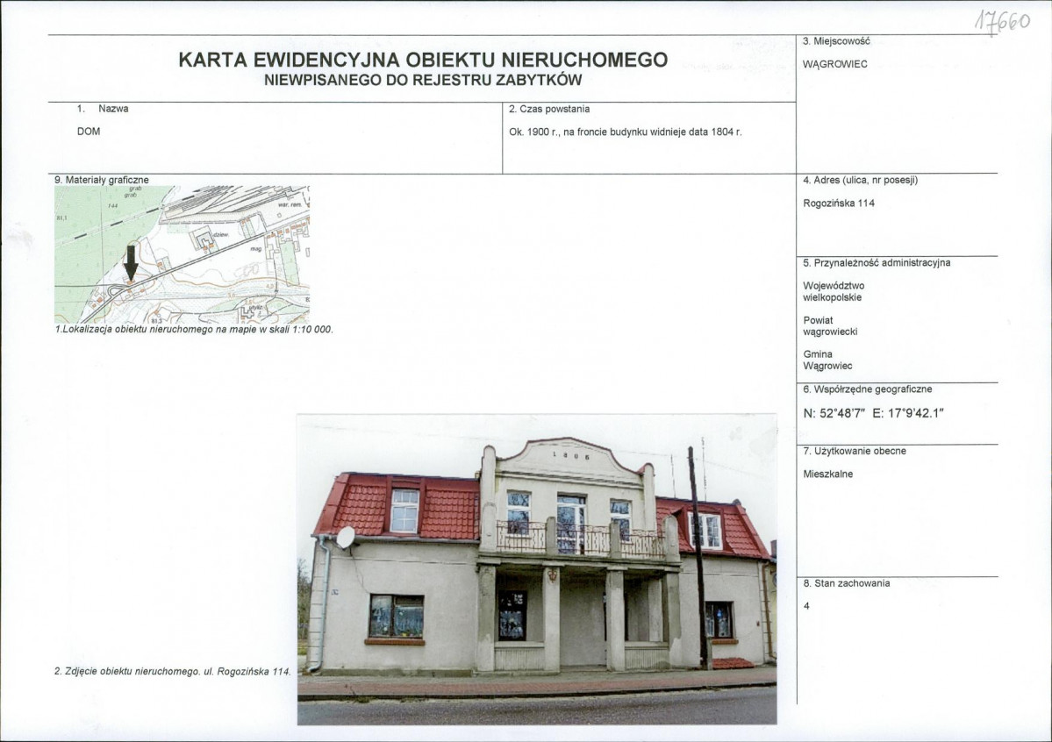
Task: Click the address value "Rogozińska 114"
Action: click(839, 203)
